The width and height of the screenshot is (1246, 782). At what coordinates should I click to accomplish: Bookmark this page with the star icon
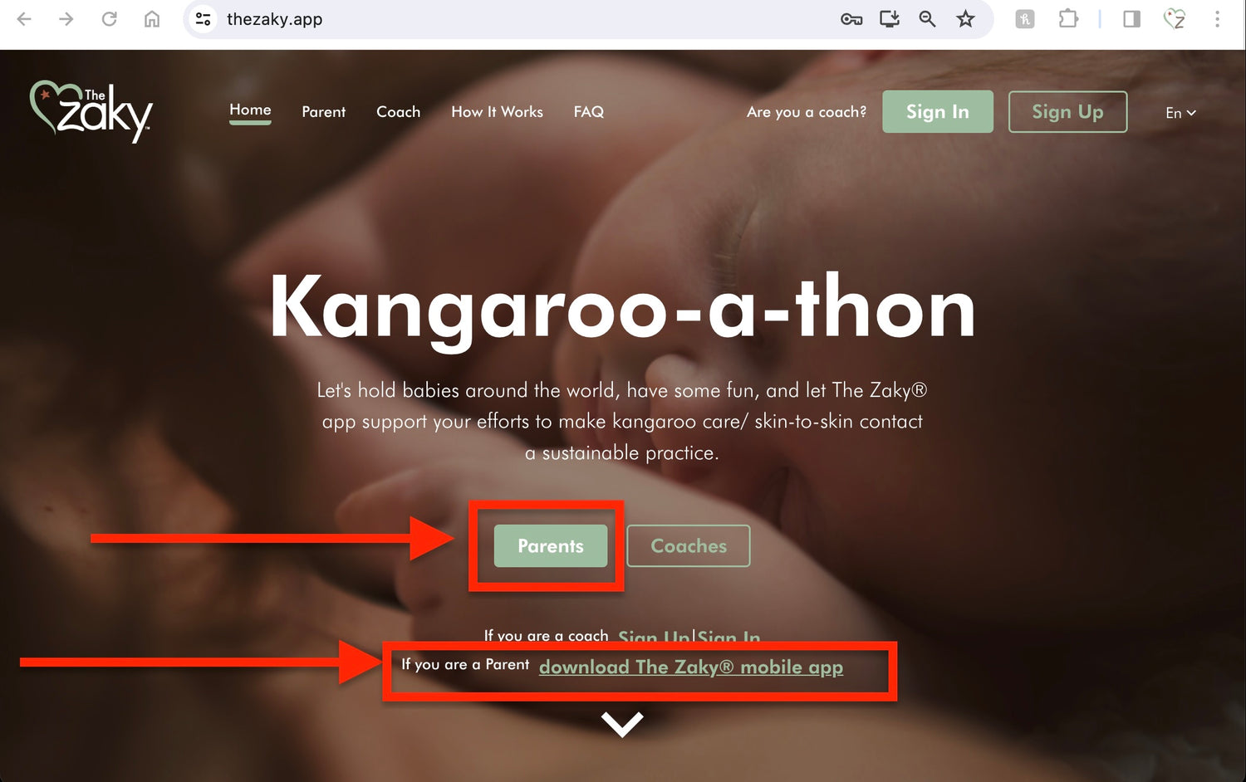965,19
